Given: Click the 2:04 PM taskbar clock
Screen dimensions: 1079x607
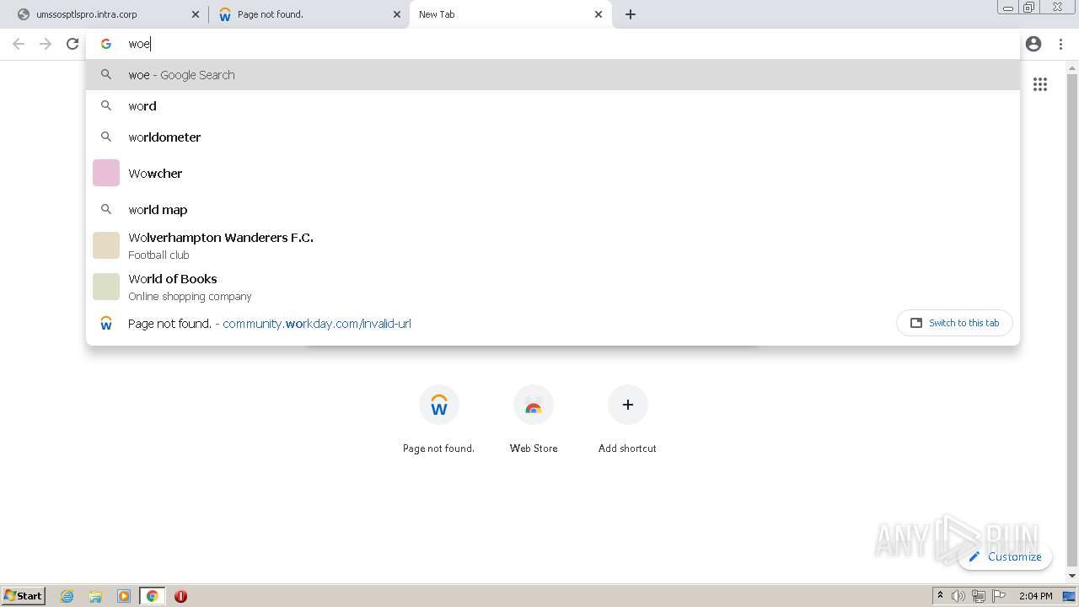Looking at the screenshot, I should coord(1035,596).
